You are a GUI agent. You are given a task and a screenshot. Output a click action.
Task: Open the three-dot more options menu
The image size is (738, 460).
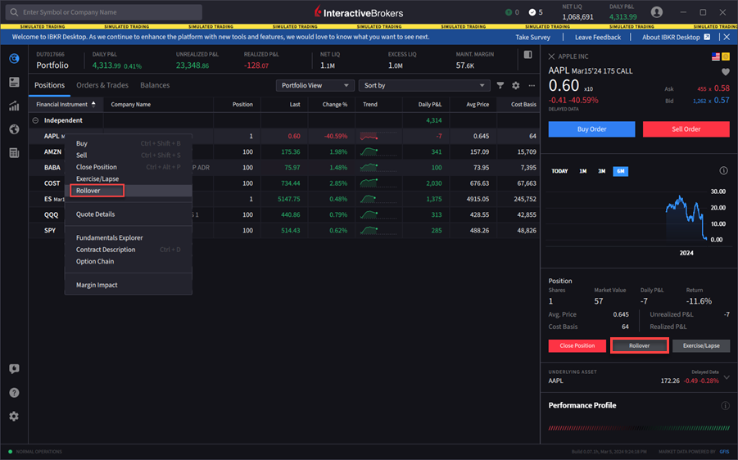tap(532, 86)
